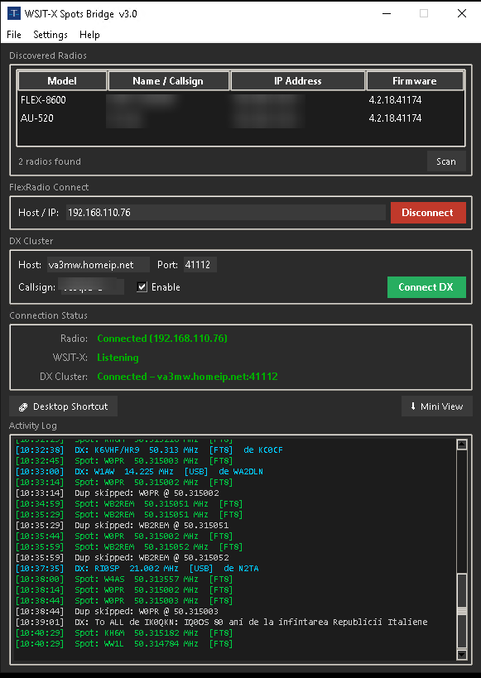Open the File menu
This screenshot has height=678, width=481.
coord(14,35)
